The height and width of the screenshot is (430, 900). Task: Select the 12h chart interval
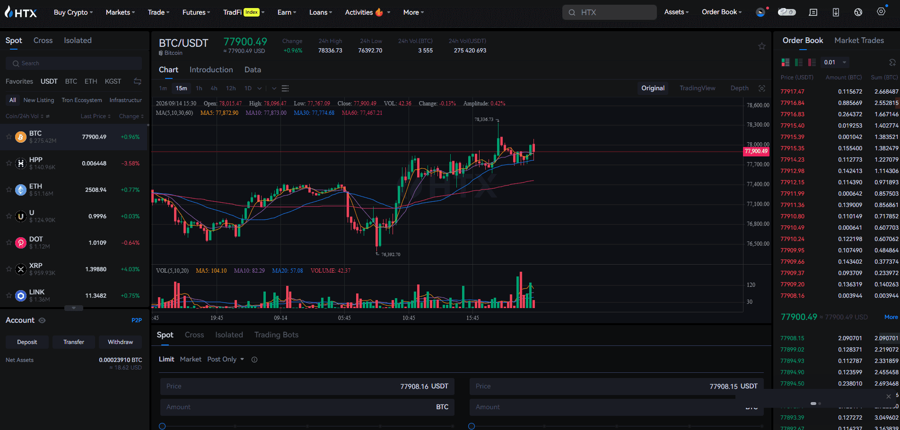[231, 88]
